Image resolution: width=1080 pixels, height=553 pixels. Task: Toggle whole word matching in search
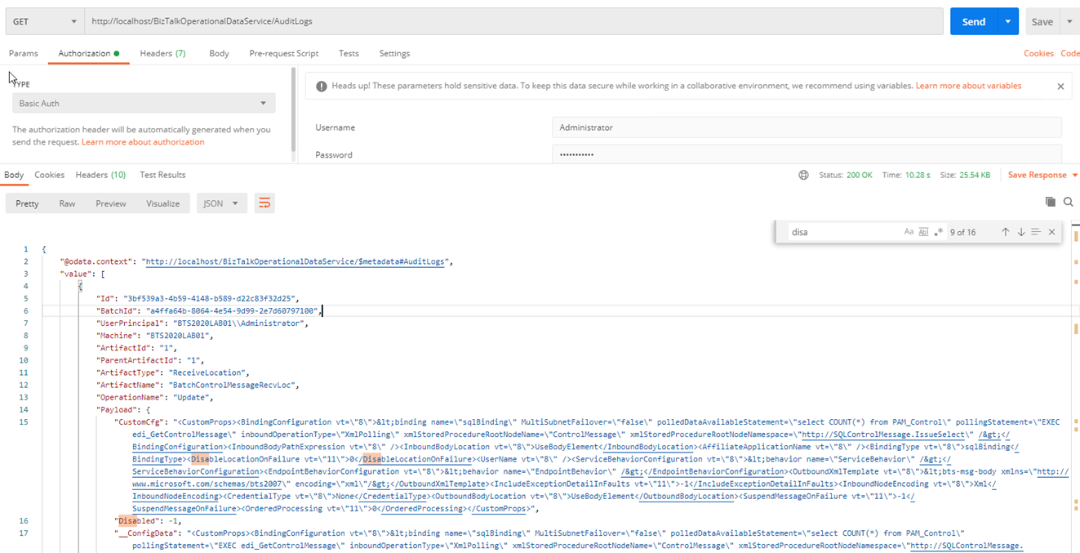[x=923, y=232]
